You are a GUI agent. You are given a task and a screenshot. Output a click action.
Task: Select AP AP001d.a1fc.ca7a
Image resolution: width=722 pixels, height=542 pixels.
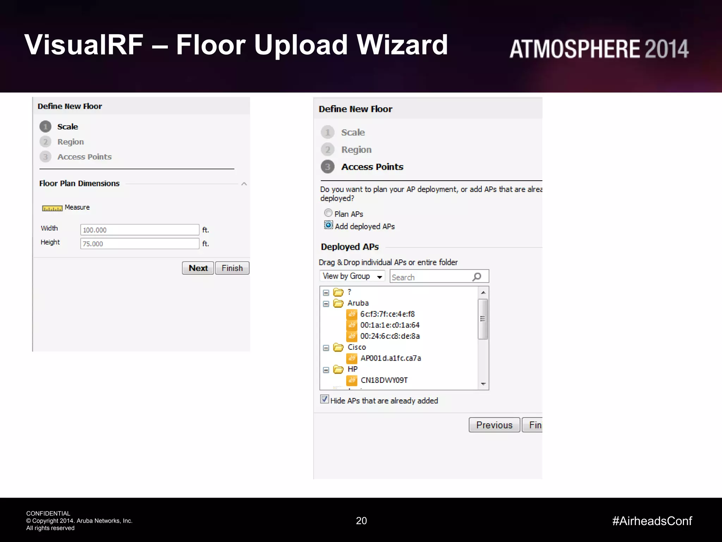(391, 358)
